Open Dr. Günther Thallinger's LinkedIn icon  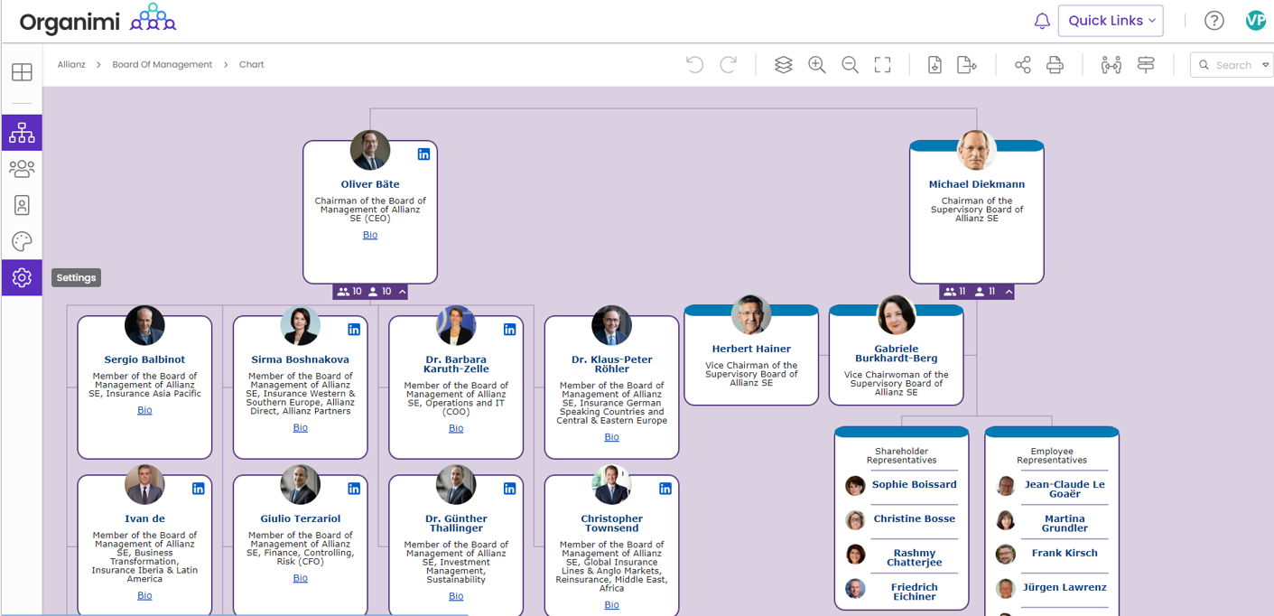click(509, 489)
